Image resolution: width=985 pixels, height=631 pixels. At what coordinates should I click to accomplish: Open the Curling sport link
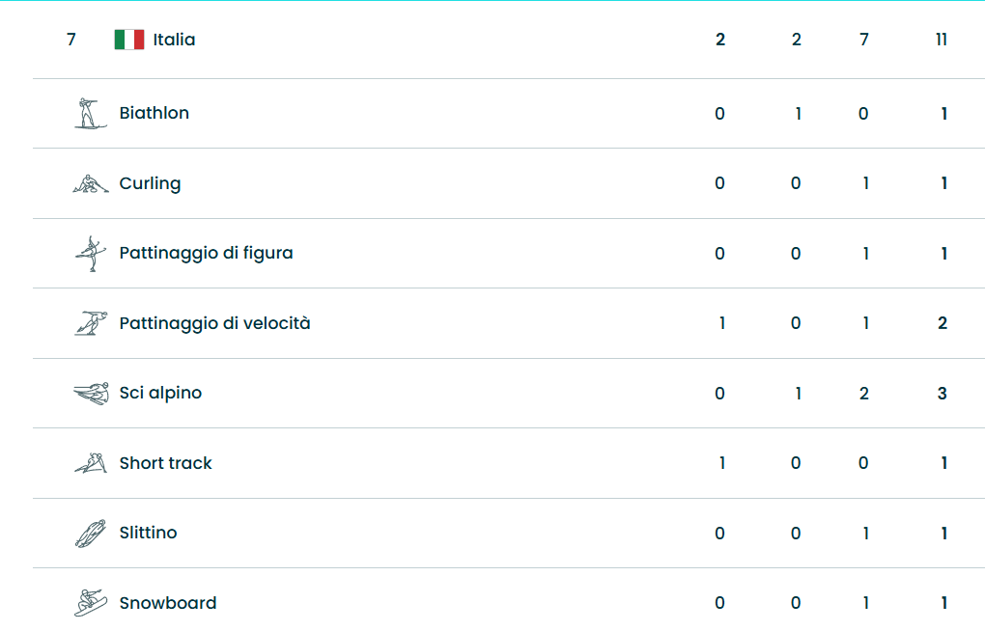point(150,183)
